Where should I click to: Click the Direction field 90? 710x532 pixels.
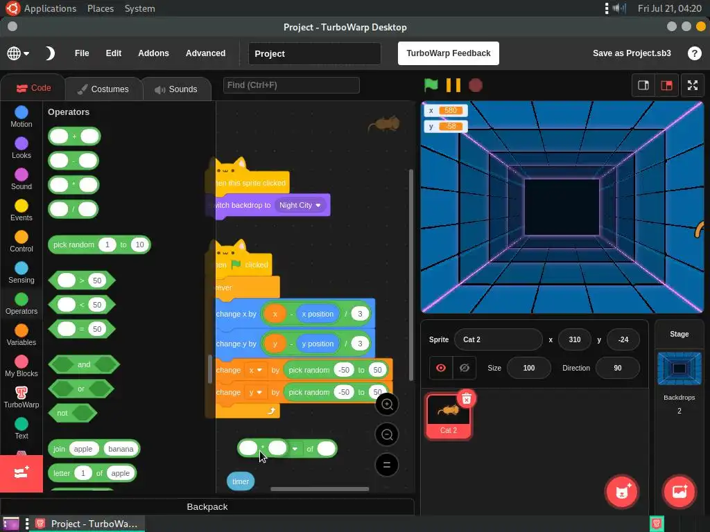[x=618, y=368]
